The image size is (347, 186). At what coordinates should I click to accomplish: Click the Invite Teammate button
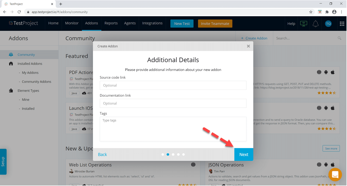[x=215, y=23]
